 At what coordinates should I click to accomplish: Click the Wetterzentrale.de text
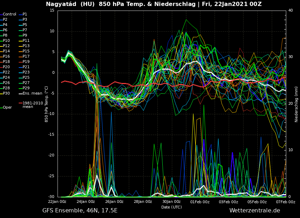[x=254, y=211]
